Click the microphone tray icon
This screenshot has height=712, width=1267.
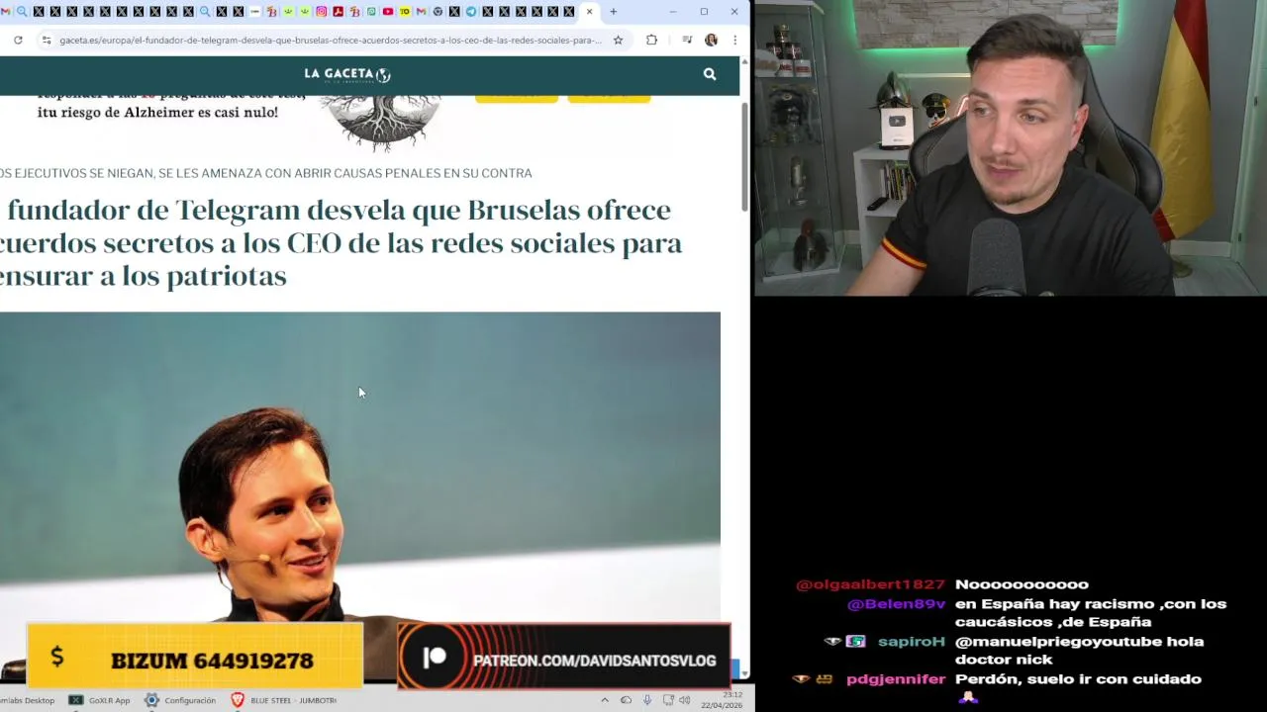647,700
